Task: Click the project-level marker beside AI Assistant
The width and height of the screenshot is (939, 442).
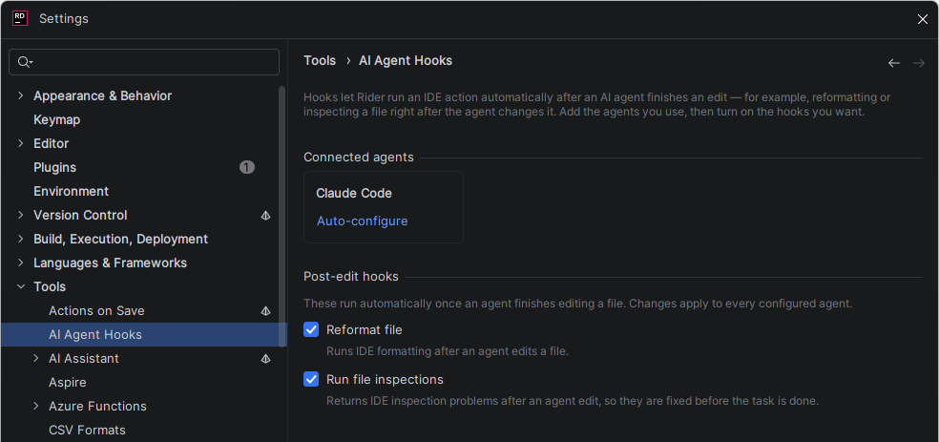Action: [266, 359]
